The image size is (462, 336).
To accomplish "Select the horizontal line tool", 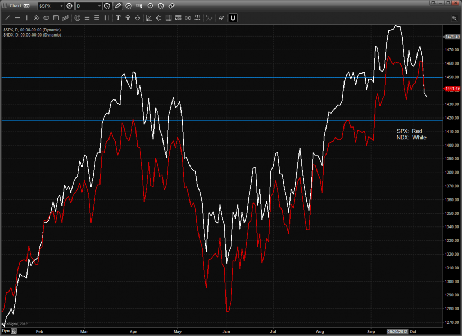I will pyautogui.click(x=17, y=18).
